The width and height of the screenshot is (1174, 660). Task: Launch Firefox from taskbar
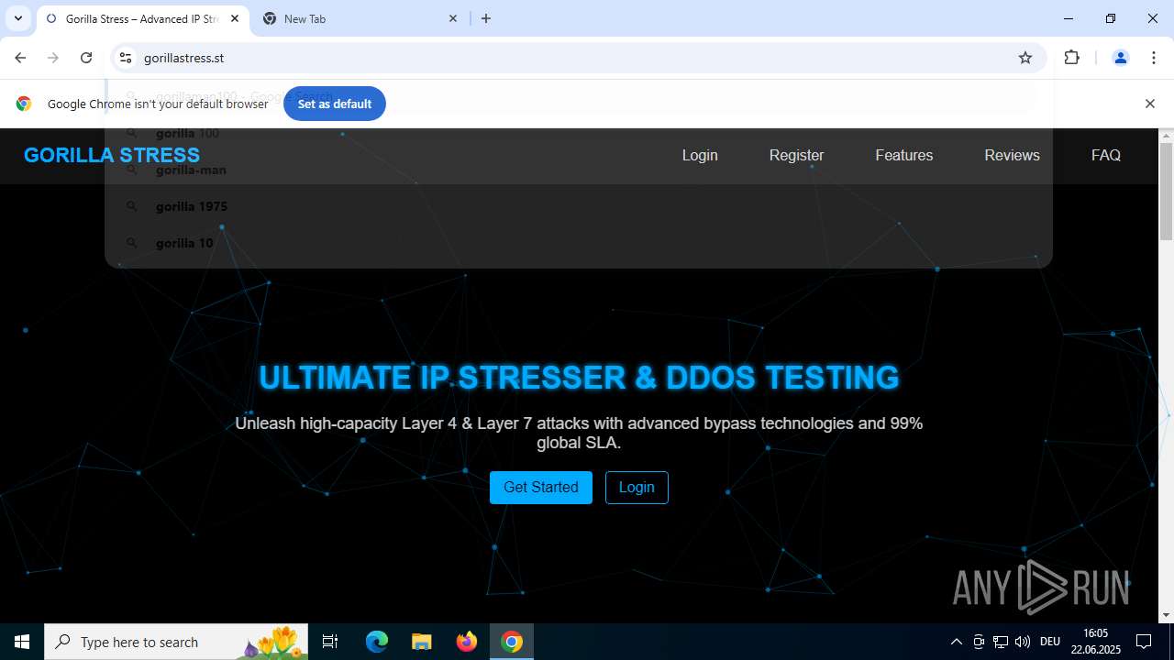pos(467,642)
